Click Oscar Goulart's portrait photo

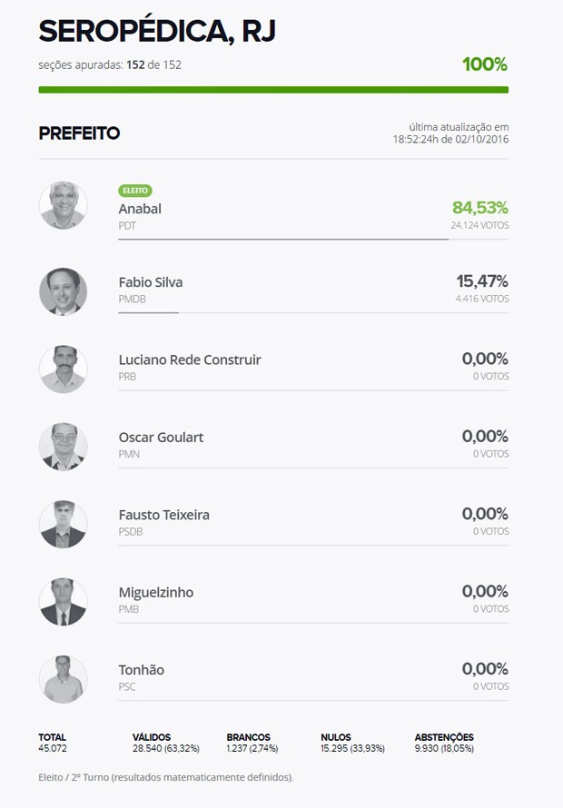click(63, 446)
